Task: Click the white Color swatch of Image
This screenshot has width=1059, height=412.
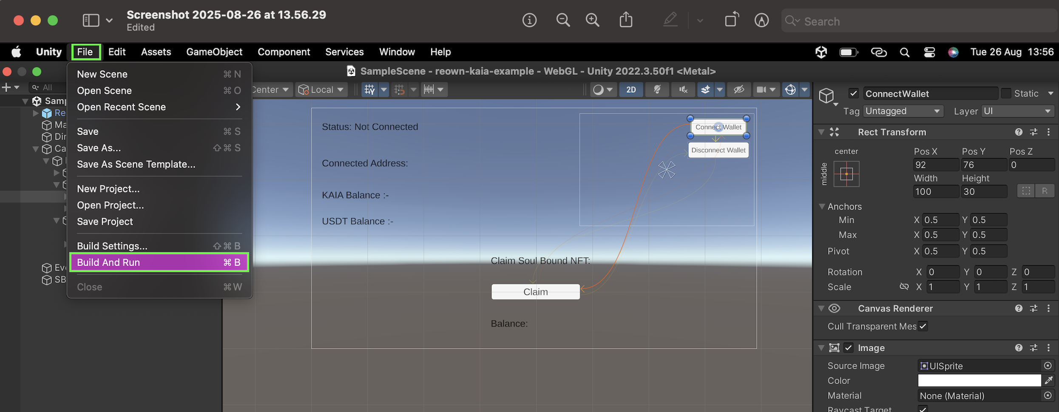Action: coord(979,381)
